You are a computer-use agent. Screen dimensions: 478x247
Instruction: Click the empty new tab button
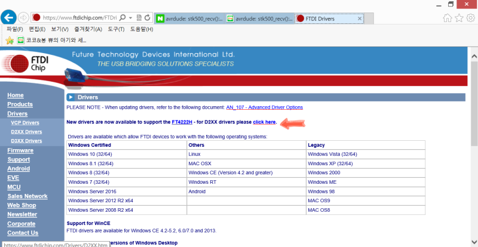[369, 18]
